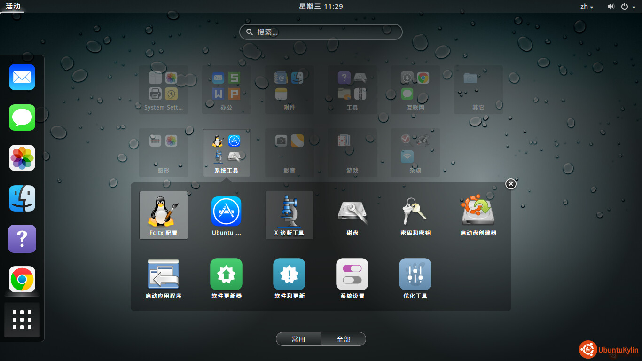642x361 pixels.
Task: Open the Fcitx 配置 app
Action: 163,215
